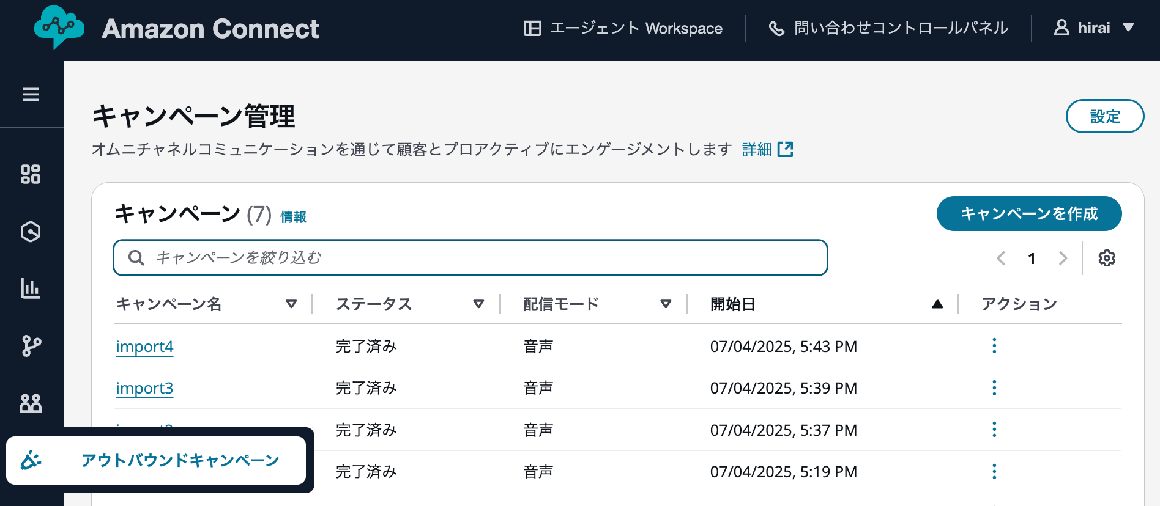Go to previous page of campaigns
The width and height of the screenshot is (1160, 506).
pyautogui.click(x=1001, y=258)
